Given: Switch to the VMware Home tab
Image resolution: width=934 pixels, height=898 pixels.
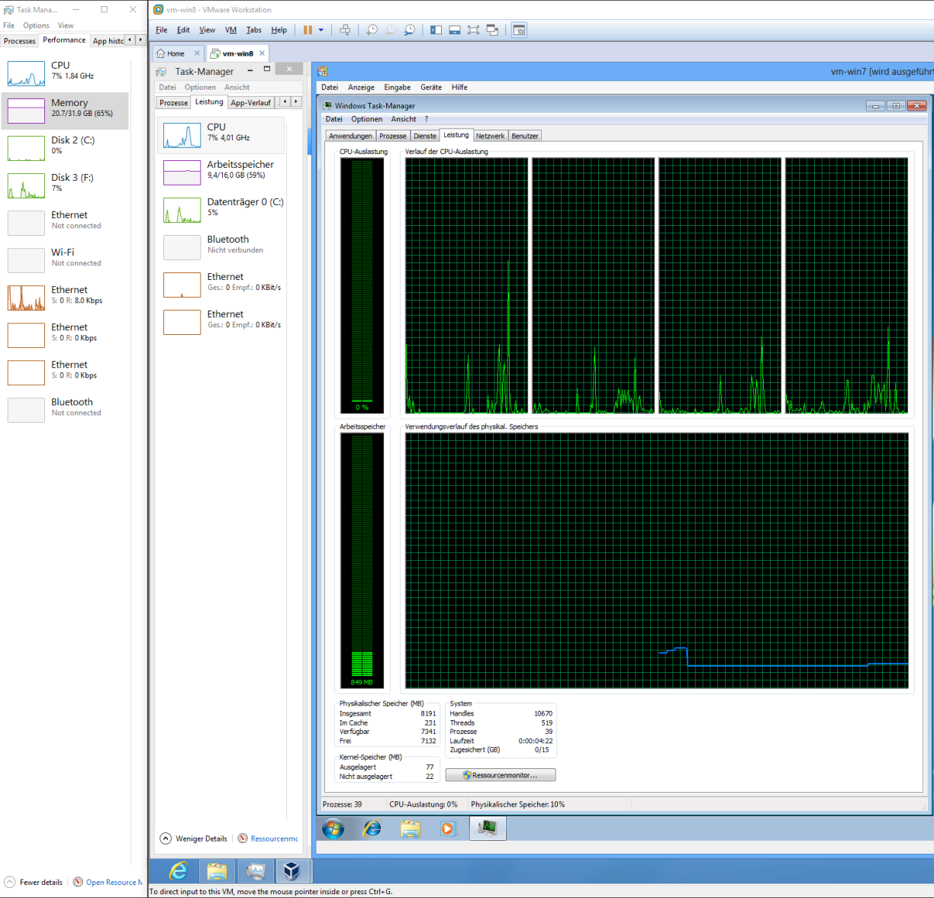Looking at the screenshot, I should (172, 53).
